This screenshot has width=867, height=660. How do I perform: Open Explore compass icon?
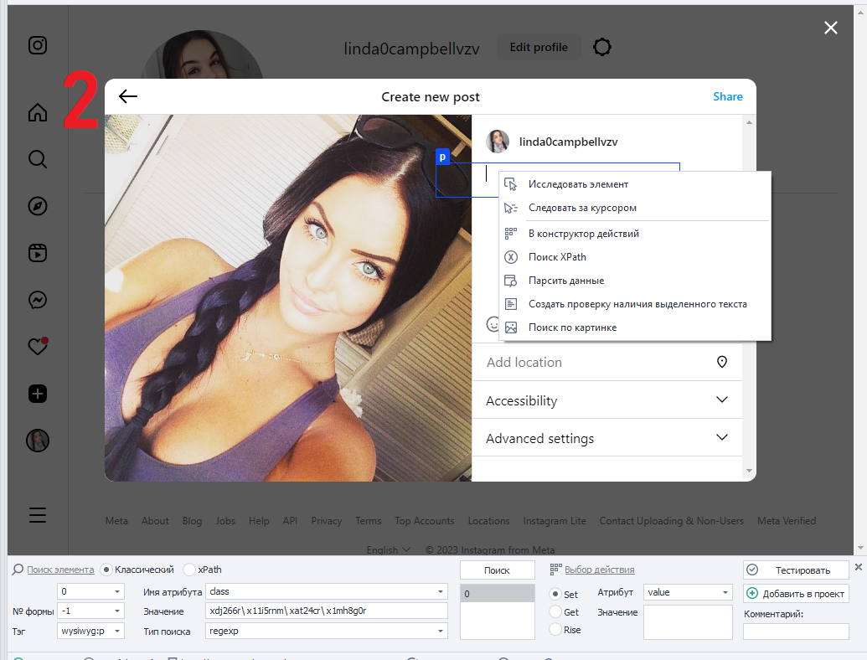pos(38,206)
